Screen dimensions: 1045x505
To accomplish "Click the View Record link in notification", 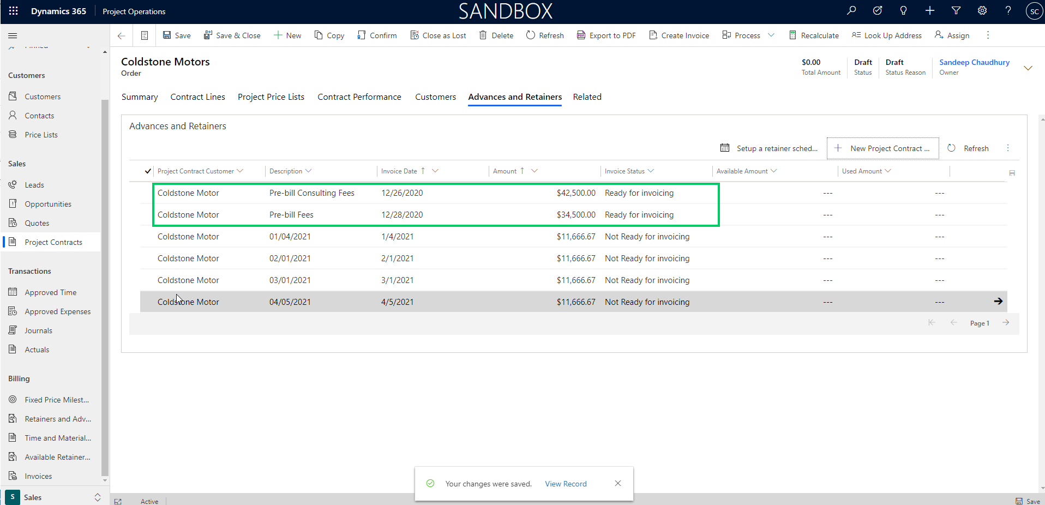I will [566, 484].
